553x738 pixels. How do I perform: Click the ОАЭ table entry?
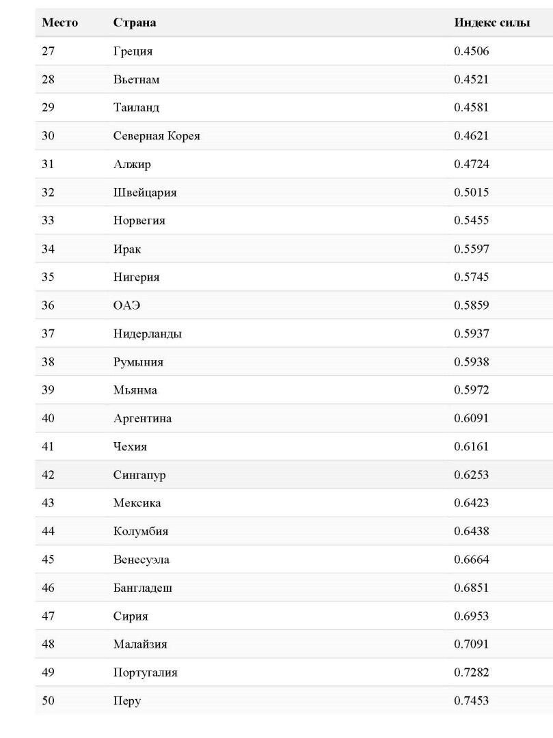pyautogui.click(x=127, y=305)
